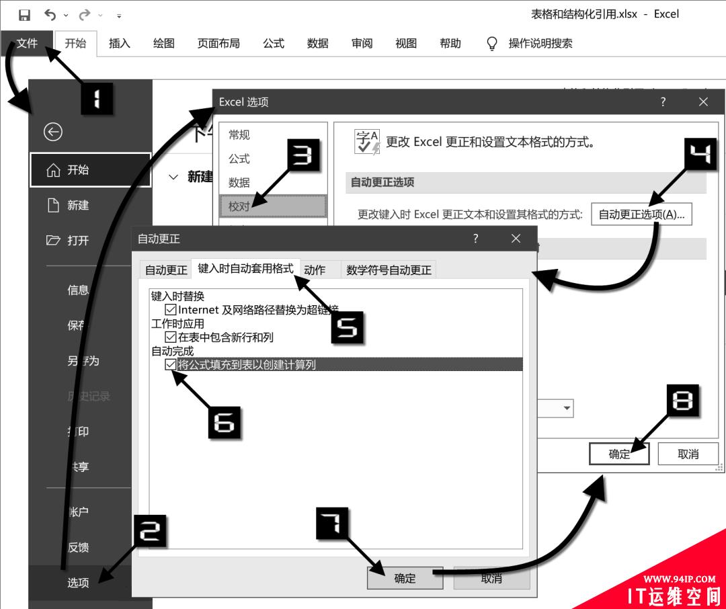The width and height of the screenshot is (726, 609).
Task: Close the 自动更正 dialog
Action: [x=516, y=239]
